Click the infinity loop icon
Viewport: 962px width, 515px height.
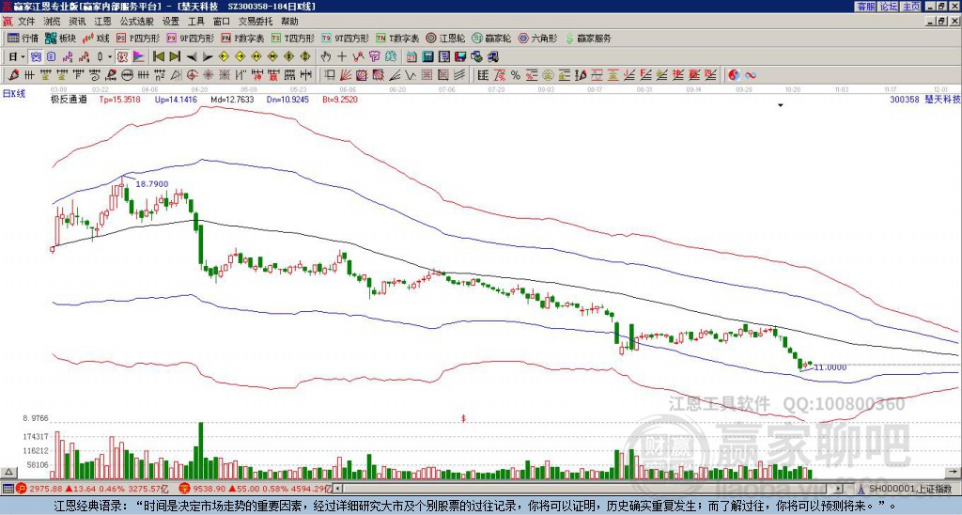pyautogui.click(x=751, y=75)
